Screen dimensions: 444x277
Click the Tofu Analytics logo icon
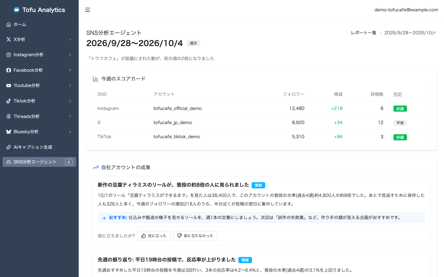tap(17, 10)
